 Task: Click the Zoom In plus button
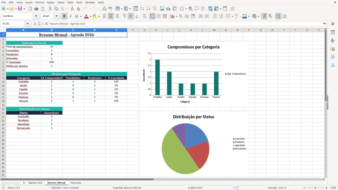327,188
